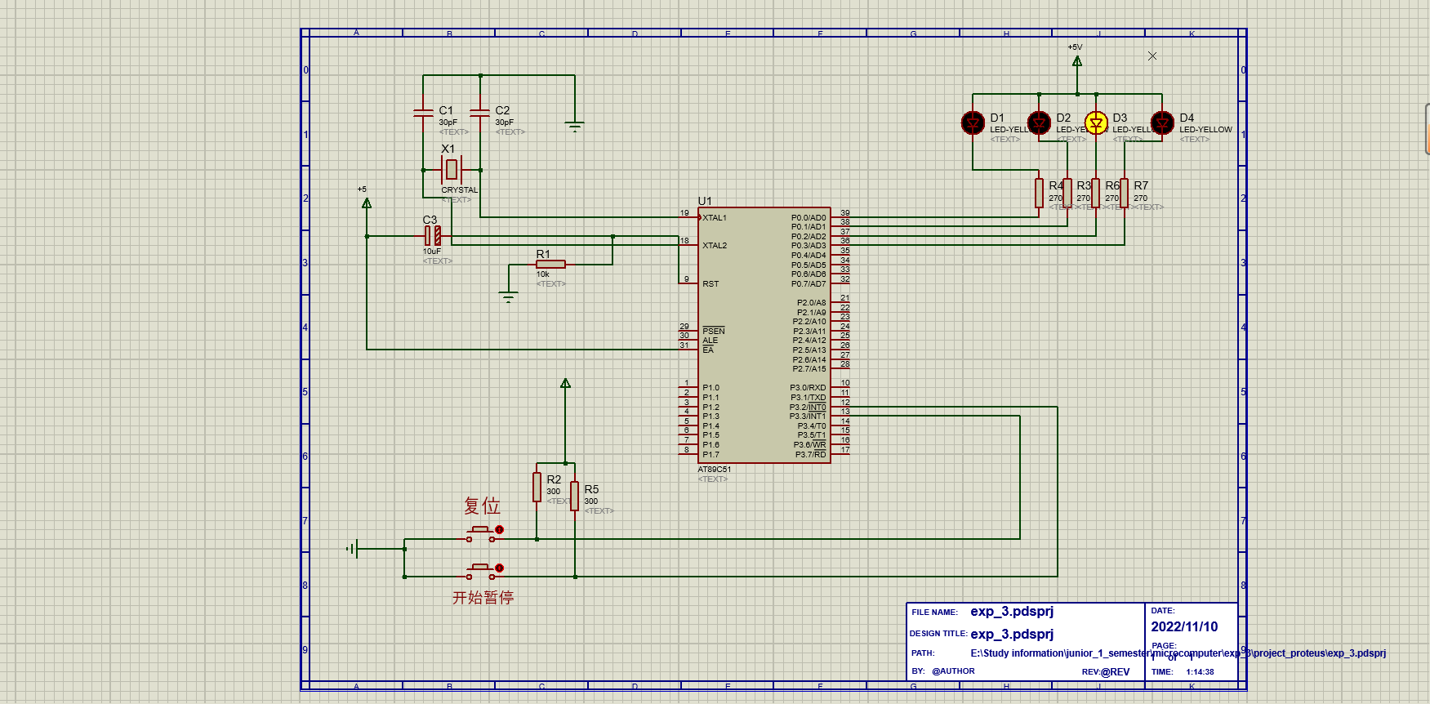Select the D1 LED symbol
This screenshot has height=704, width=1430.
(973, 123)
